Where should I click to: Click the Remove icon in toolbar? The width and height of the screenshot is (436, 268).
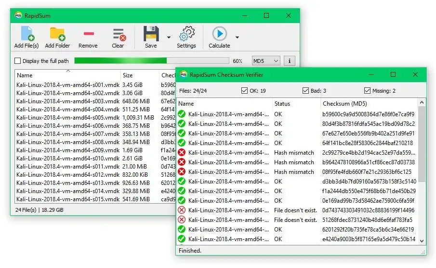89,34
